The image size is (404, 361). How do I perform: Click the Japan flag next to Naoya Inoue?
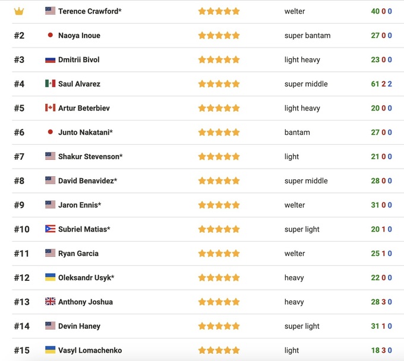click(x=50, y=36)
